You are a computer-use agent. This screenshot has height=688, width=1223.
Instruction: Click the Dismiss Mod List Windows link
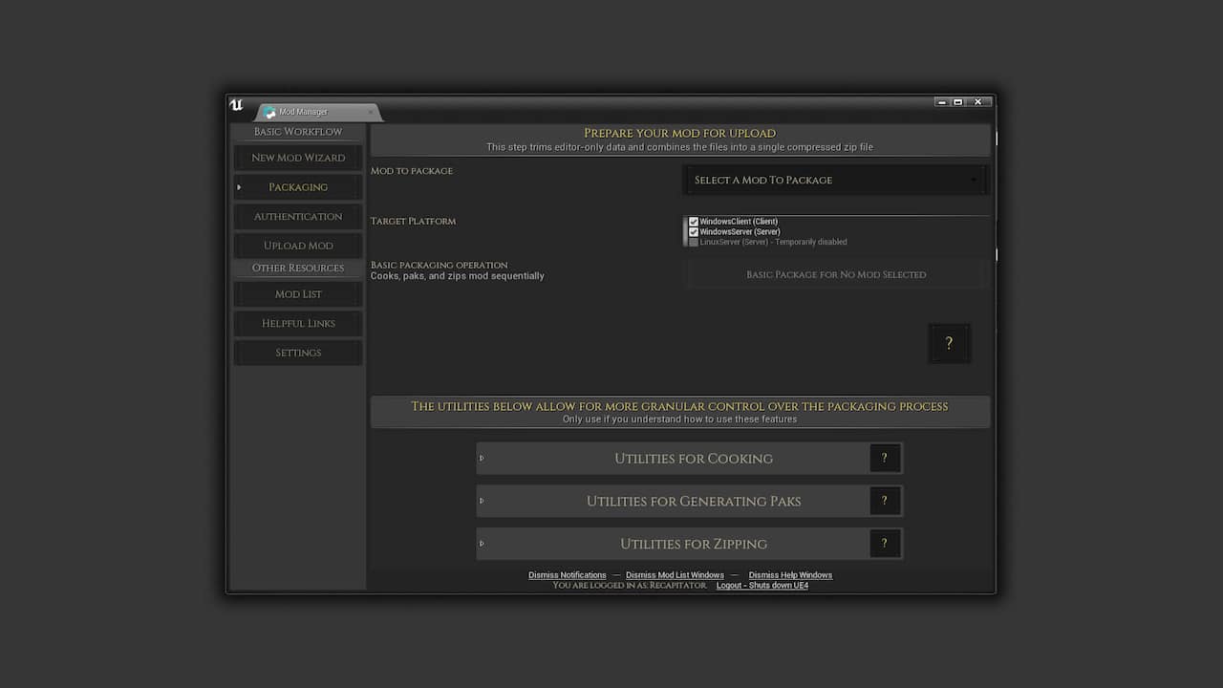pos(675,575)
